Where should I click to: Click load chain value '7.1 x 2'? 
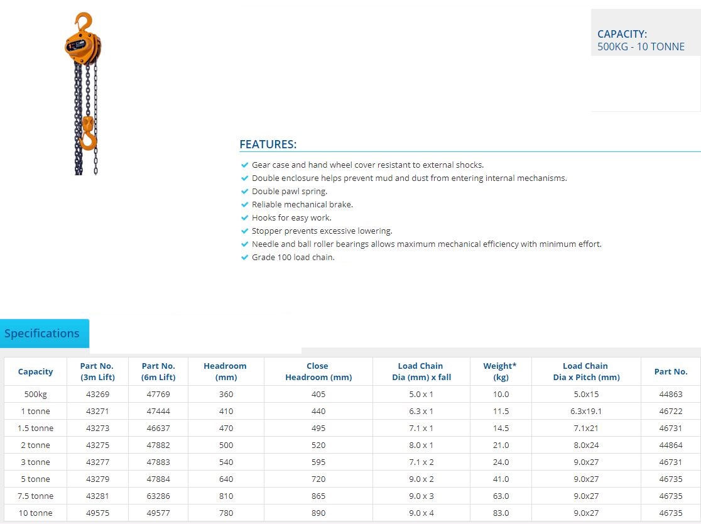click(x=421, y=462)
